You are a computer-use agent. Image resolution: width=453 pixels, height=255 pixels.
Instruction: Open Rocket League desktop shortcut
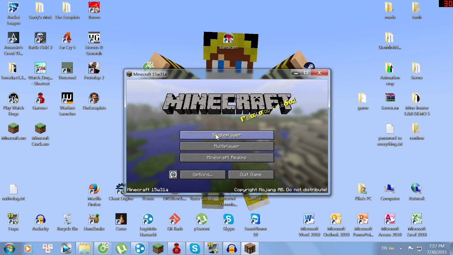13,13
